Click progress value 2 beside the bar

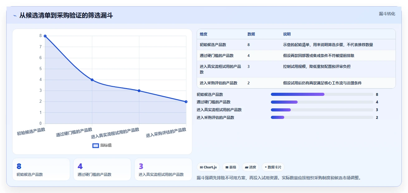point(377,118)
